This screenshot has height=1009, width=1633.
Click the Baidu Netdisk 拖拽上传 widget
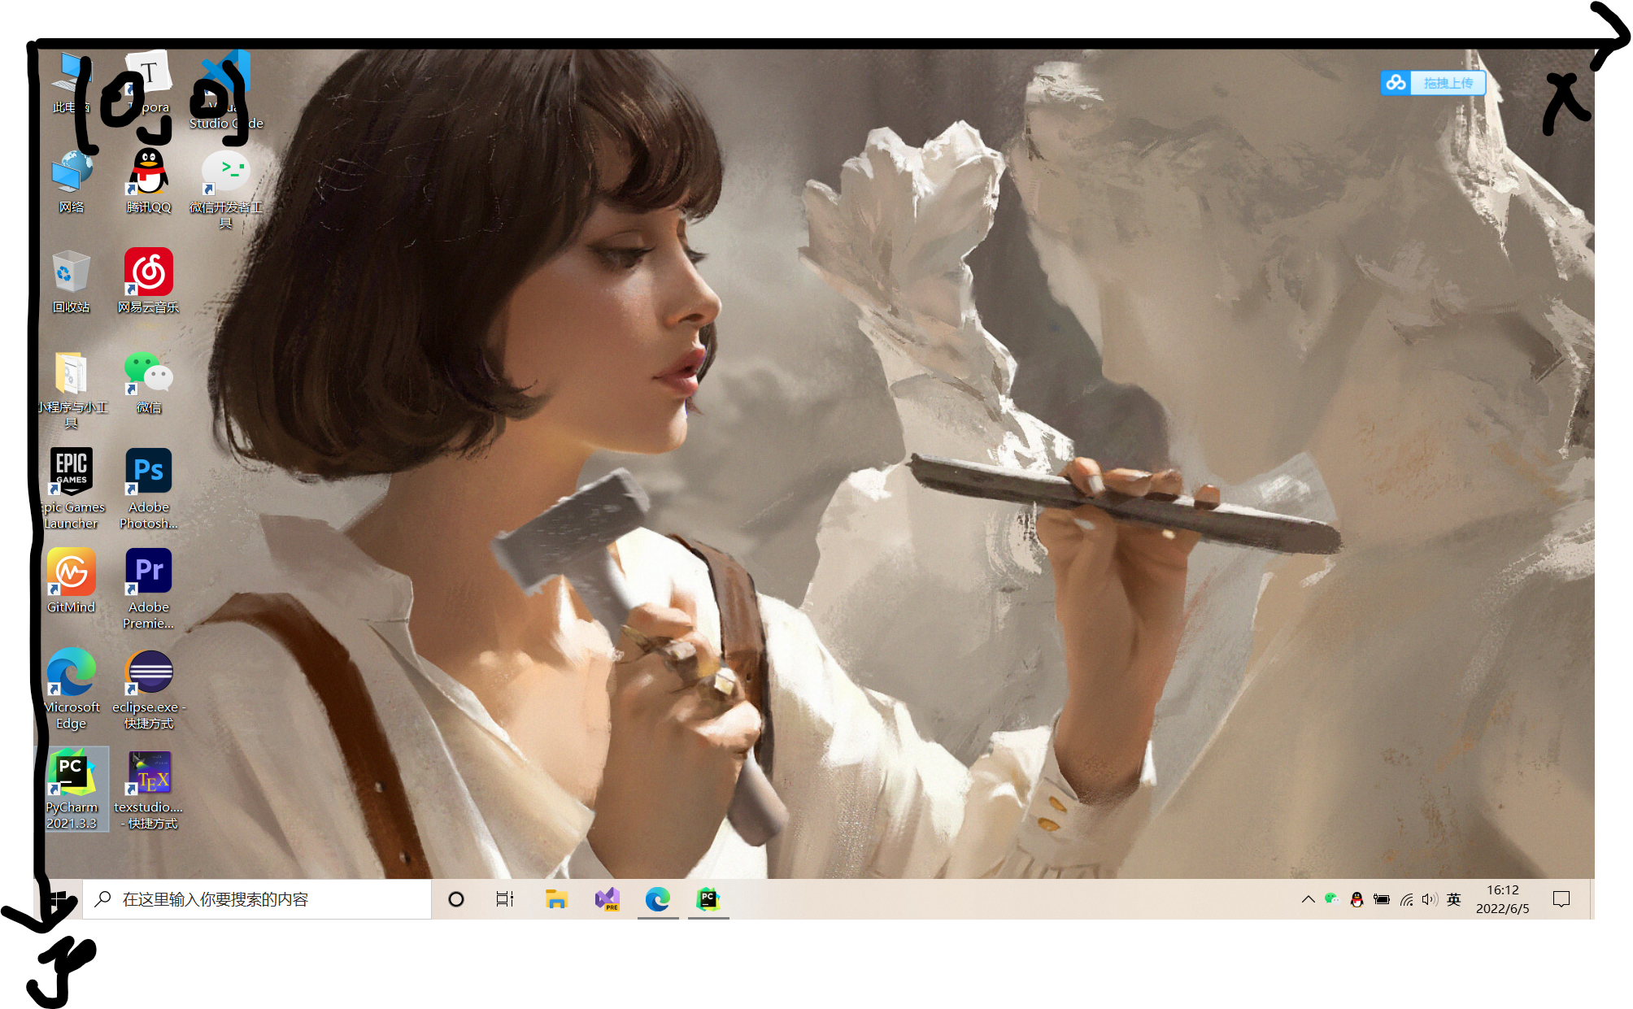(1433, 83)
